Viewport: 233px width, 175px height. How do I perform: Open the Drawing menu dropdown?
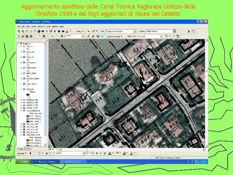coord(22,153)
